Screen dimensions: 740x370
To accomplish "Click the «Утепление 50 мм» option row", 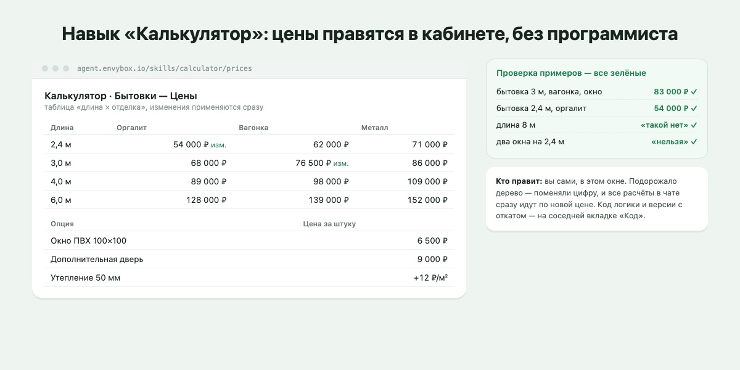I will click(x=249, y=277).
